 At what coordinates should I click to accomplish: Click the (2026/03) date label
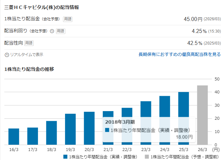tap(212, 19)
